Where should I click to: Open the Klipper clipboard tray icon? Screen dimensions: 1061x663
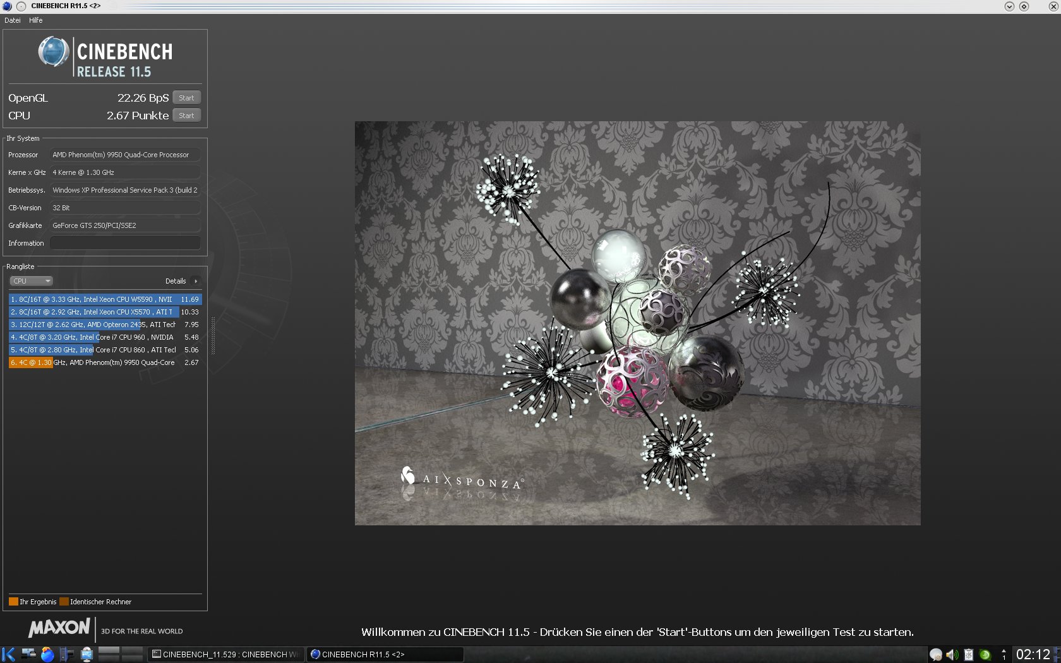[968, 655]
